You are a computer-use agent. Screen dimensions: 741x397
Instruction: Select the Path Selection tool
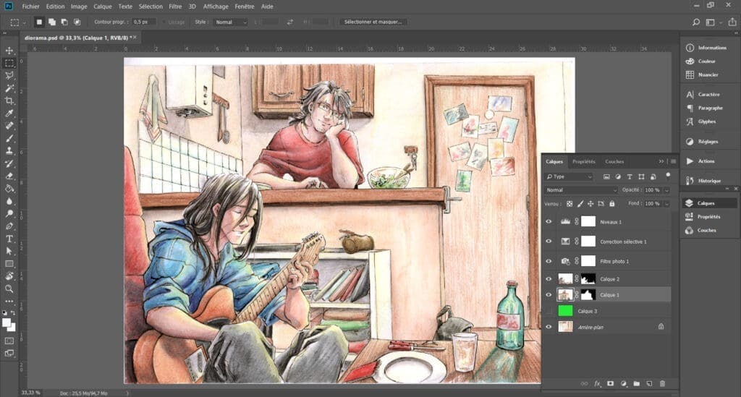click(9, 251)
